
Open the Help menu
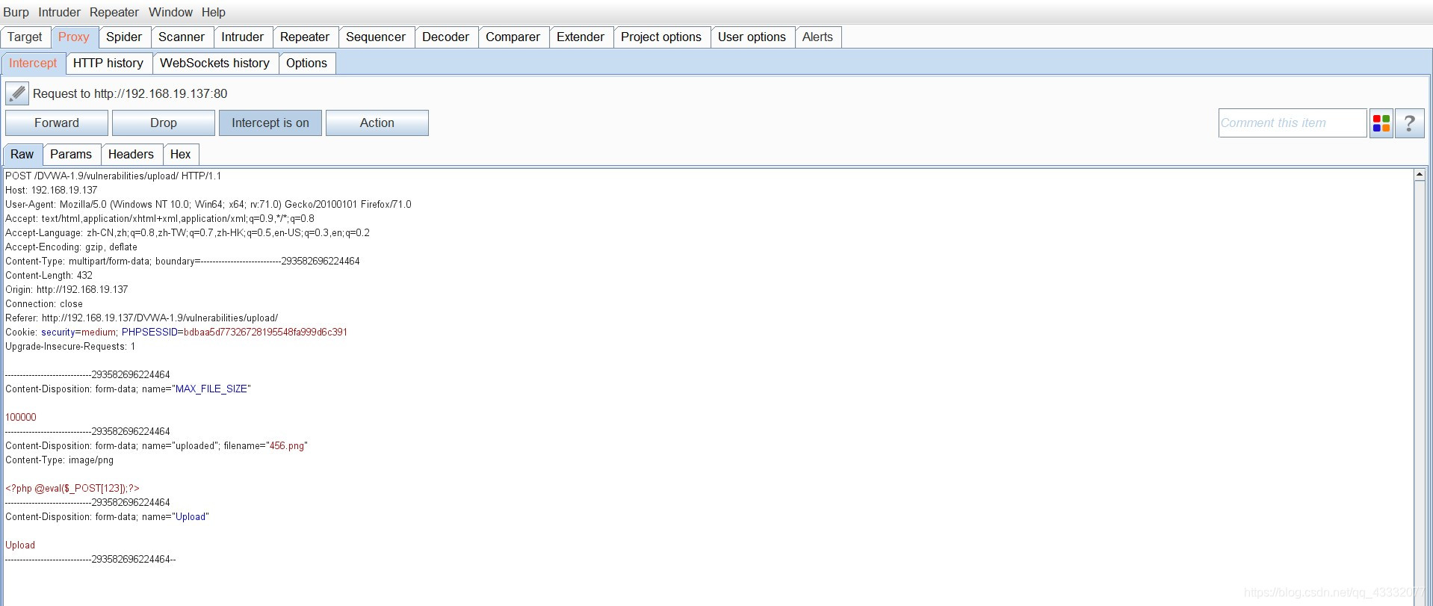(x=213, y=12)
